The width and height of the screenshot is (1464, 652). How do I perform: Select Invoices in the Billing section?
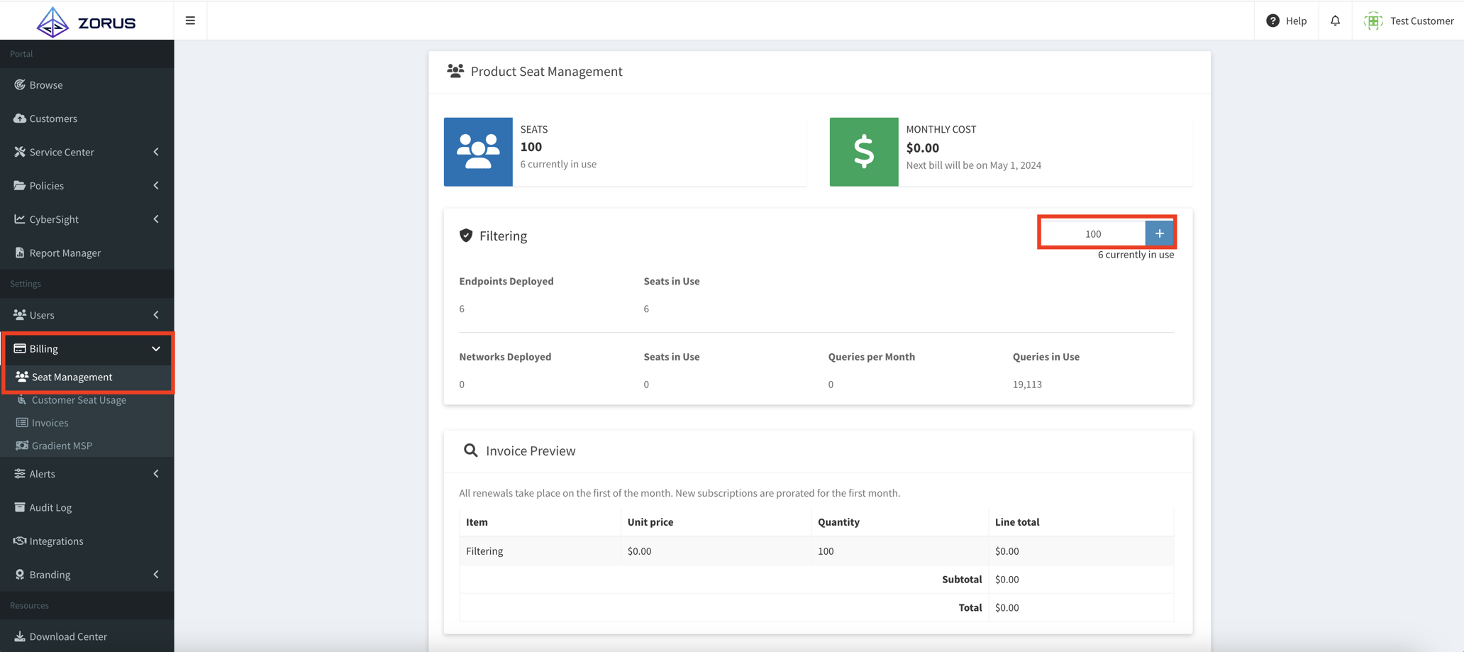[50, 422]
